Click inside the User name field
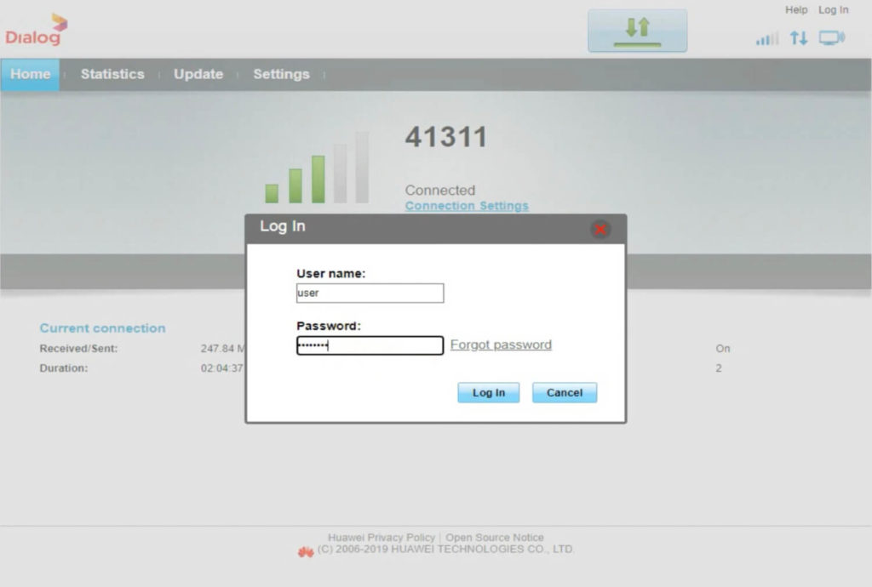The image size is (872, 587). [370, 293]
